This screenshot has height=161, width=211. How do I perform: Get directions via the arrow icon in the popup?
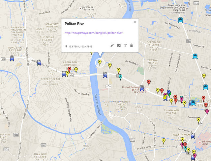click(125, 45)
